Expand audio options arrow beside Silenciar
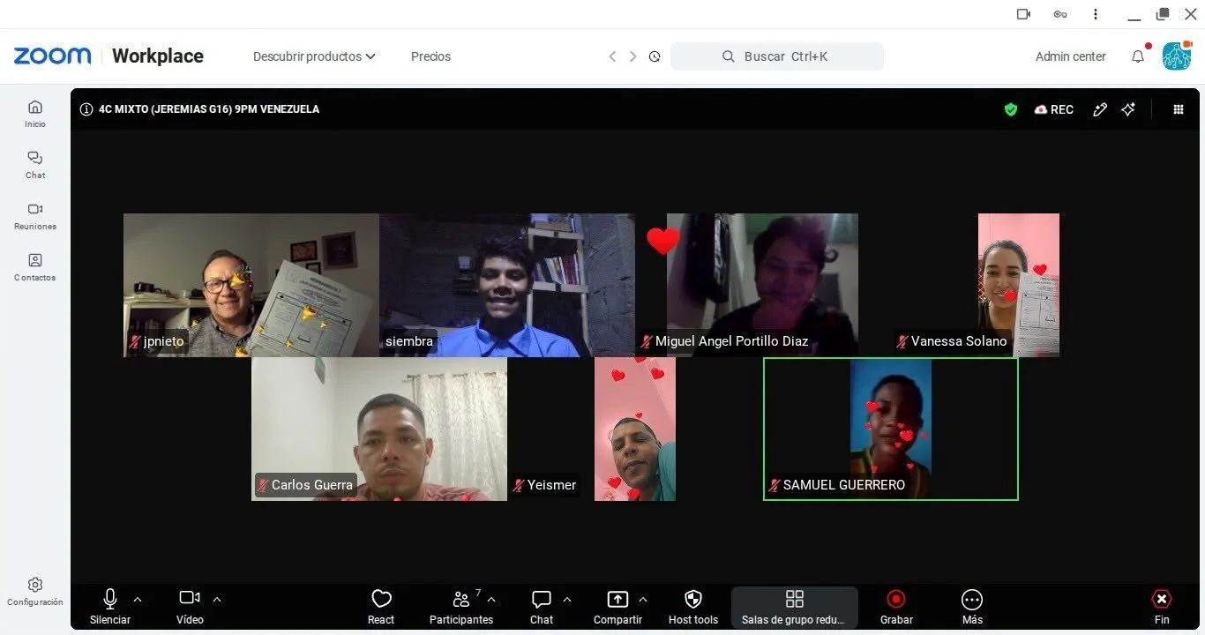 coord(138,600)
